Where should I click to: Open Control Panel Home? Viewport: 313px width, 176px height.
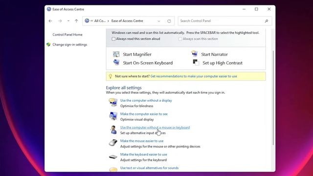pyautogui.click(x=67, y=35)
